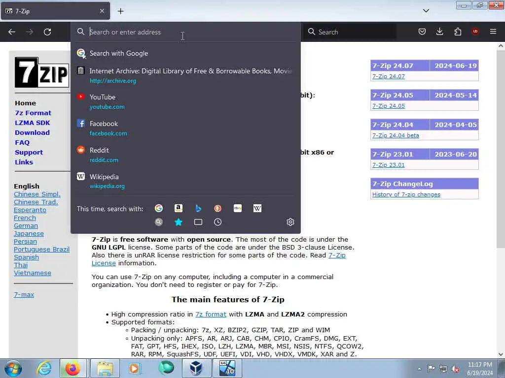The height and width of the screenshot is (378, 505).
Task: Open the Support sidebar link
Action: 29,153
